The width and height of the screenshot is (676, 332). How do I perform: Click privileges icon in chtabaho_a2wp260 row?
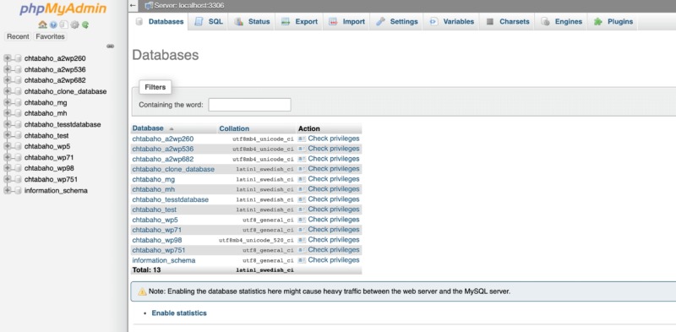[x=302, y=139]
